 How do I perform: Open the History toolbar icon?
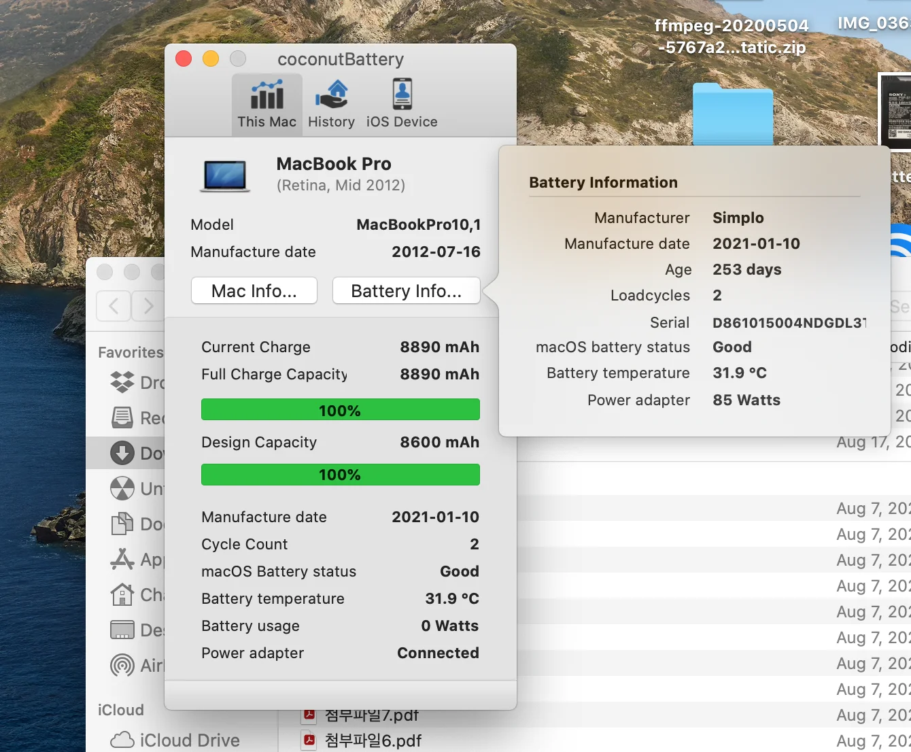[331, 104]
